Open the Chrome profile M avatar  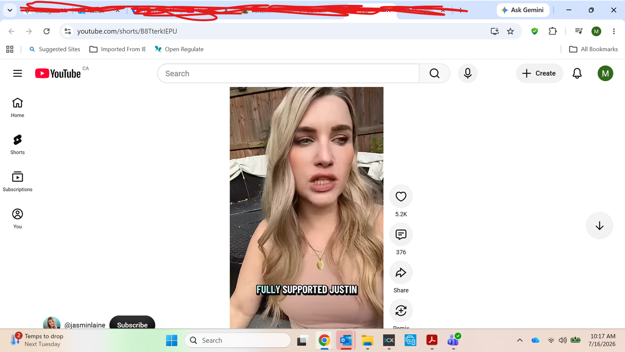(x=596, y=31)
